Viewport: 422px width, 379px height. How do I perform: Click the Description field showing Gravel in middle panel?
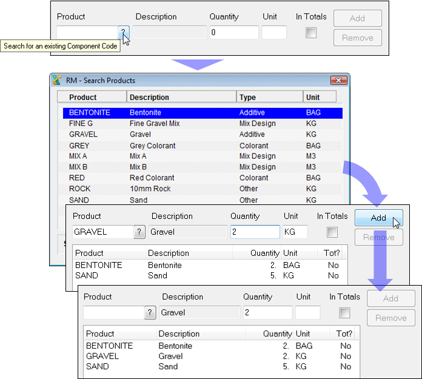188,232
